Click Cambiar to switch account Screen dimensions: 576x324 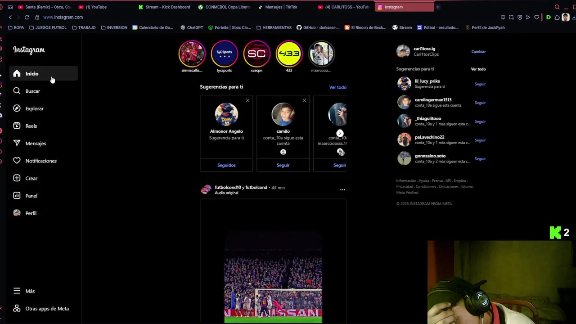pyautogui.click(x=478, y=52)
